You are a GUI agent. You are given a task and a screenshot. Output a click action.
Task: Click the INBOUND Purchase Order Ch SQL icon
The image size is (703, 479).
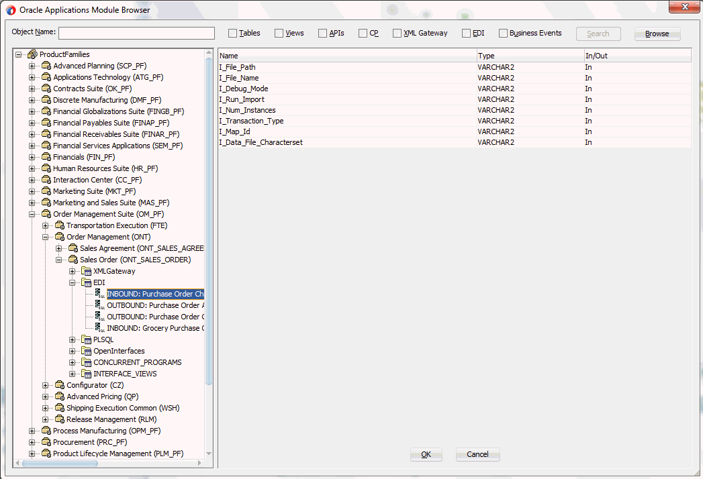[100, 294]
